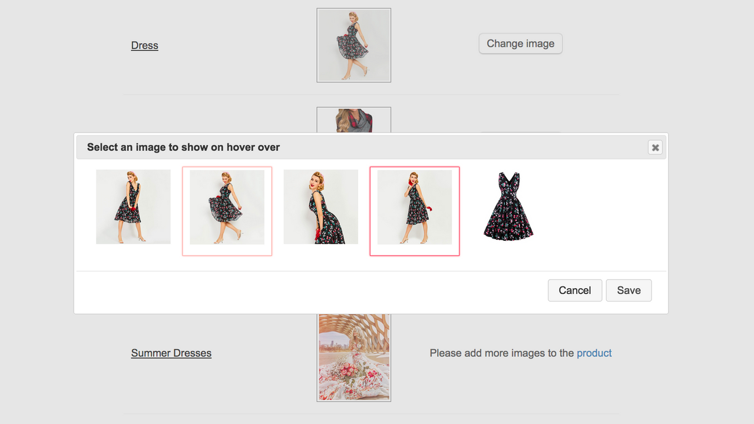
Task: Close the hover image selection dialog
Action: point(654,147)
